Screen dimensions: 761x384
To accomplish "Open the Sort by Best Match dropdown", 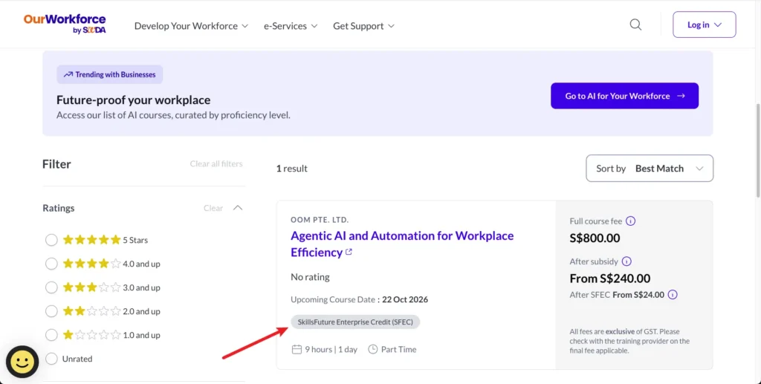I will 650,169.
